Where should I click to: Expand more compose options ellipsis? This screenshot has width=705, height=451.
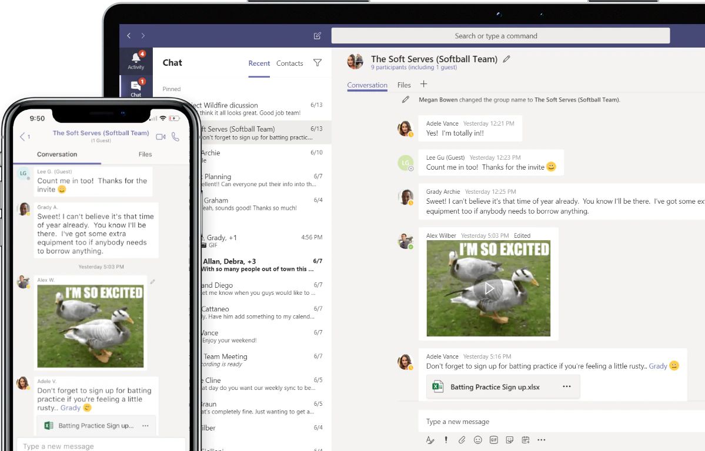click(x=542, y=440)
